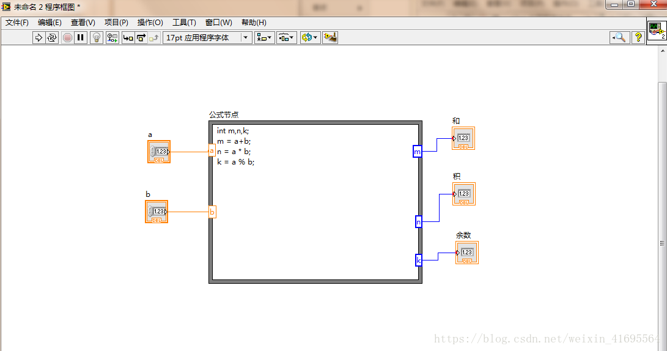The image size is (667, 351).
Task: Toggle Retain Wire Values button
Action: (x=112, y=38)
